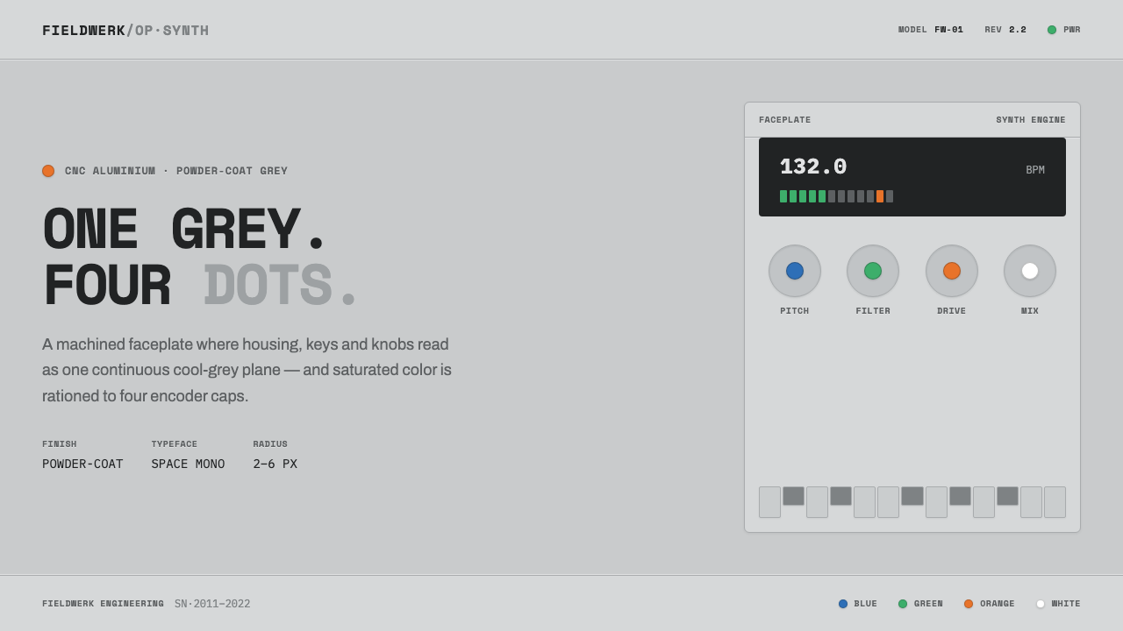Click the PWR header label
Screen dimensions: 1123x631
coord(1072,30)
